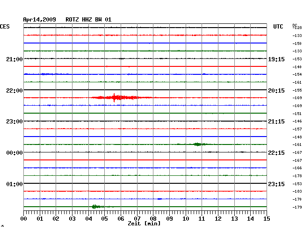
Task: Click the CES time zone label
Action: [5, 27]
